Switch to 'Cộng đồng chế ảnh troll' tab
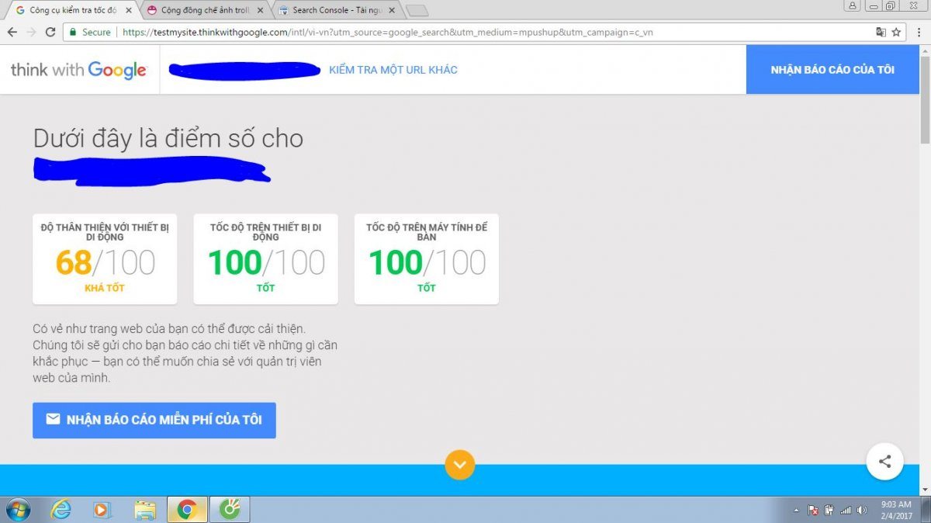This screenshot has height=523, width=931. 205,11
